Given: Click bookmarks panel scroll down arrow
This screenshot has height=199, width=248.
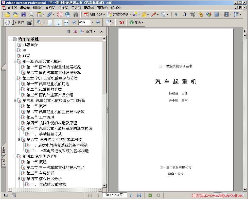Looking at the screenshot, I should pos(104,186).
